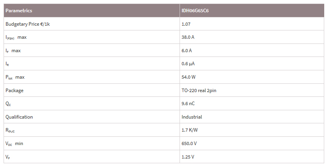Select the IR parameter label
Screen dimensions: 327x168
[x=7, y=64]
